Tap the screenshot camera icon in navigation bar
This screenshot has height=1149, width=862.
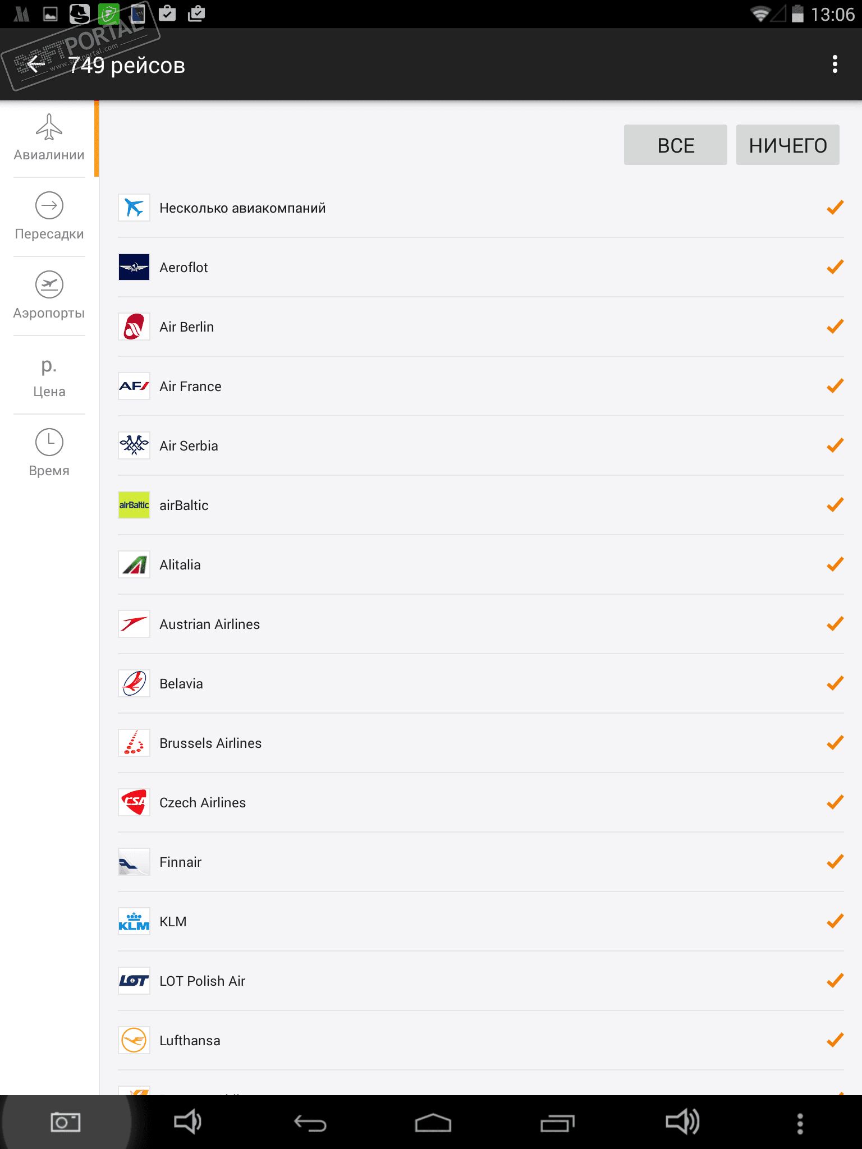pos(65,1122)
